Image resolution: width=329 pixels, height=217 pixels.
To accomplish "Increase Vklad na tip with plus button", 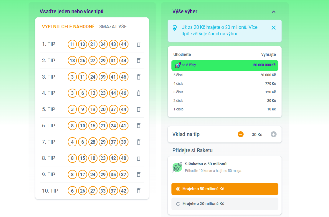I will point(273,134).
